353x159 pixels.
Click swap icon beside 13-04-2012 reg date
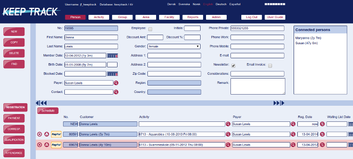[x=322, y=145]
